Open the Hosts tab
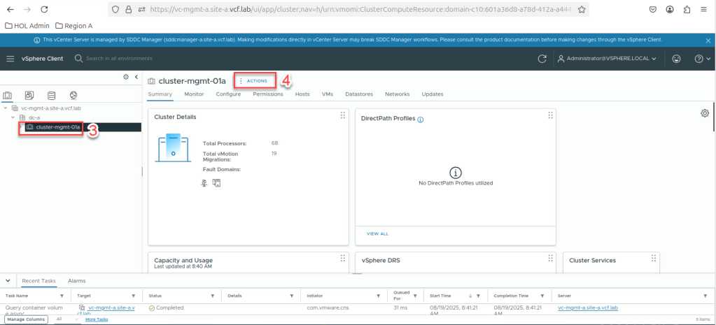716x325 pixels. [302, 94]
